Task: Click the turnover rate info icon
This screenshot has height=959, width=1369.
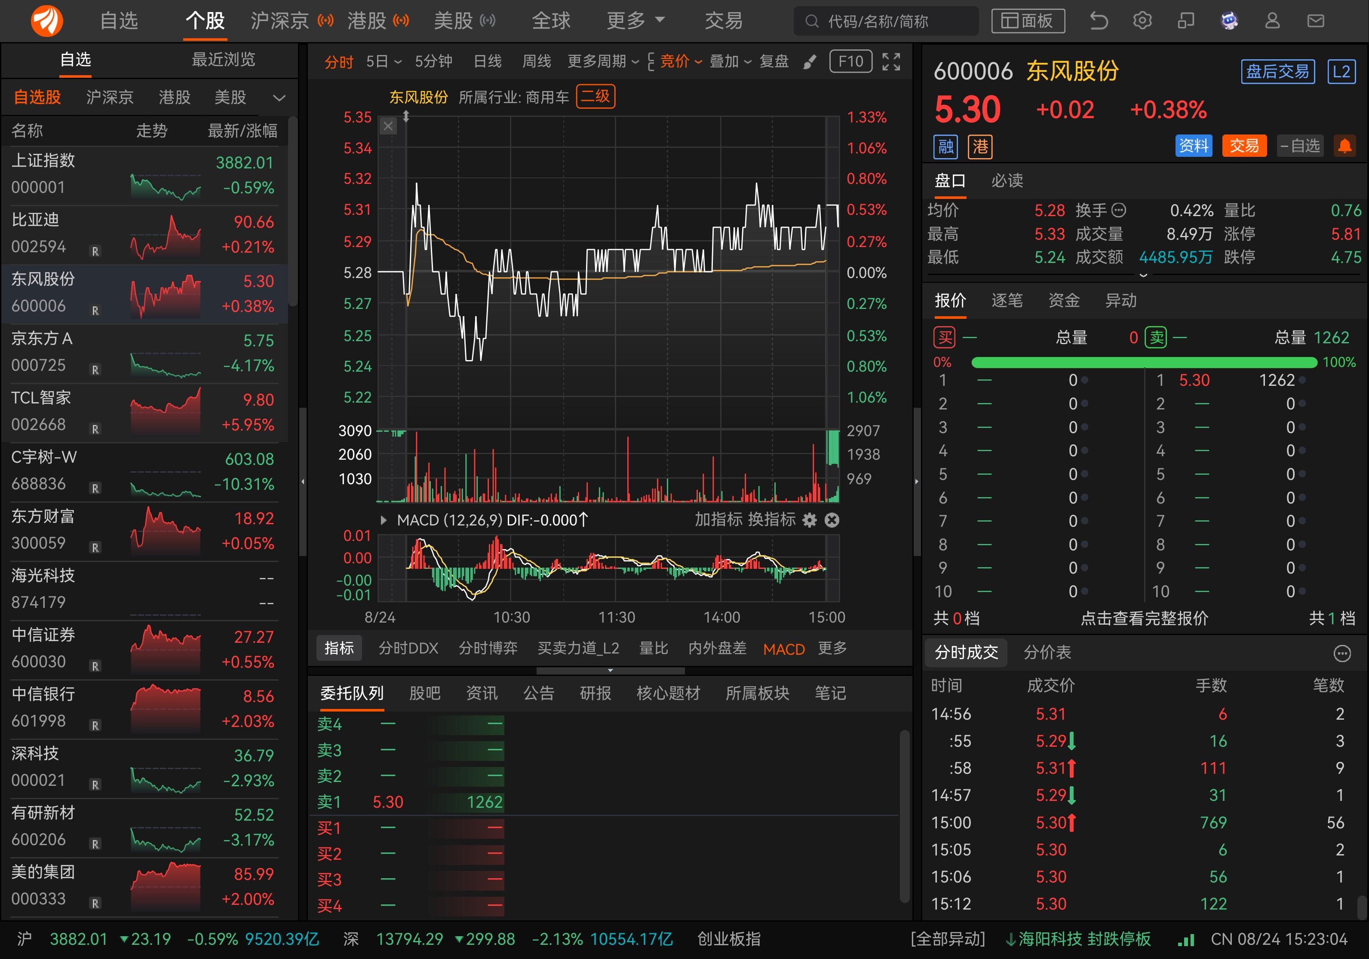Action: click(1119, 210)
